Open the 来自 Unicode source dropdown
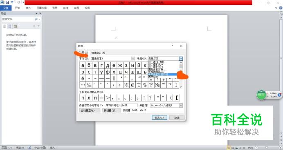The width and height of the screenshot is (283, 150). [x=181, y=105]
